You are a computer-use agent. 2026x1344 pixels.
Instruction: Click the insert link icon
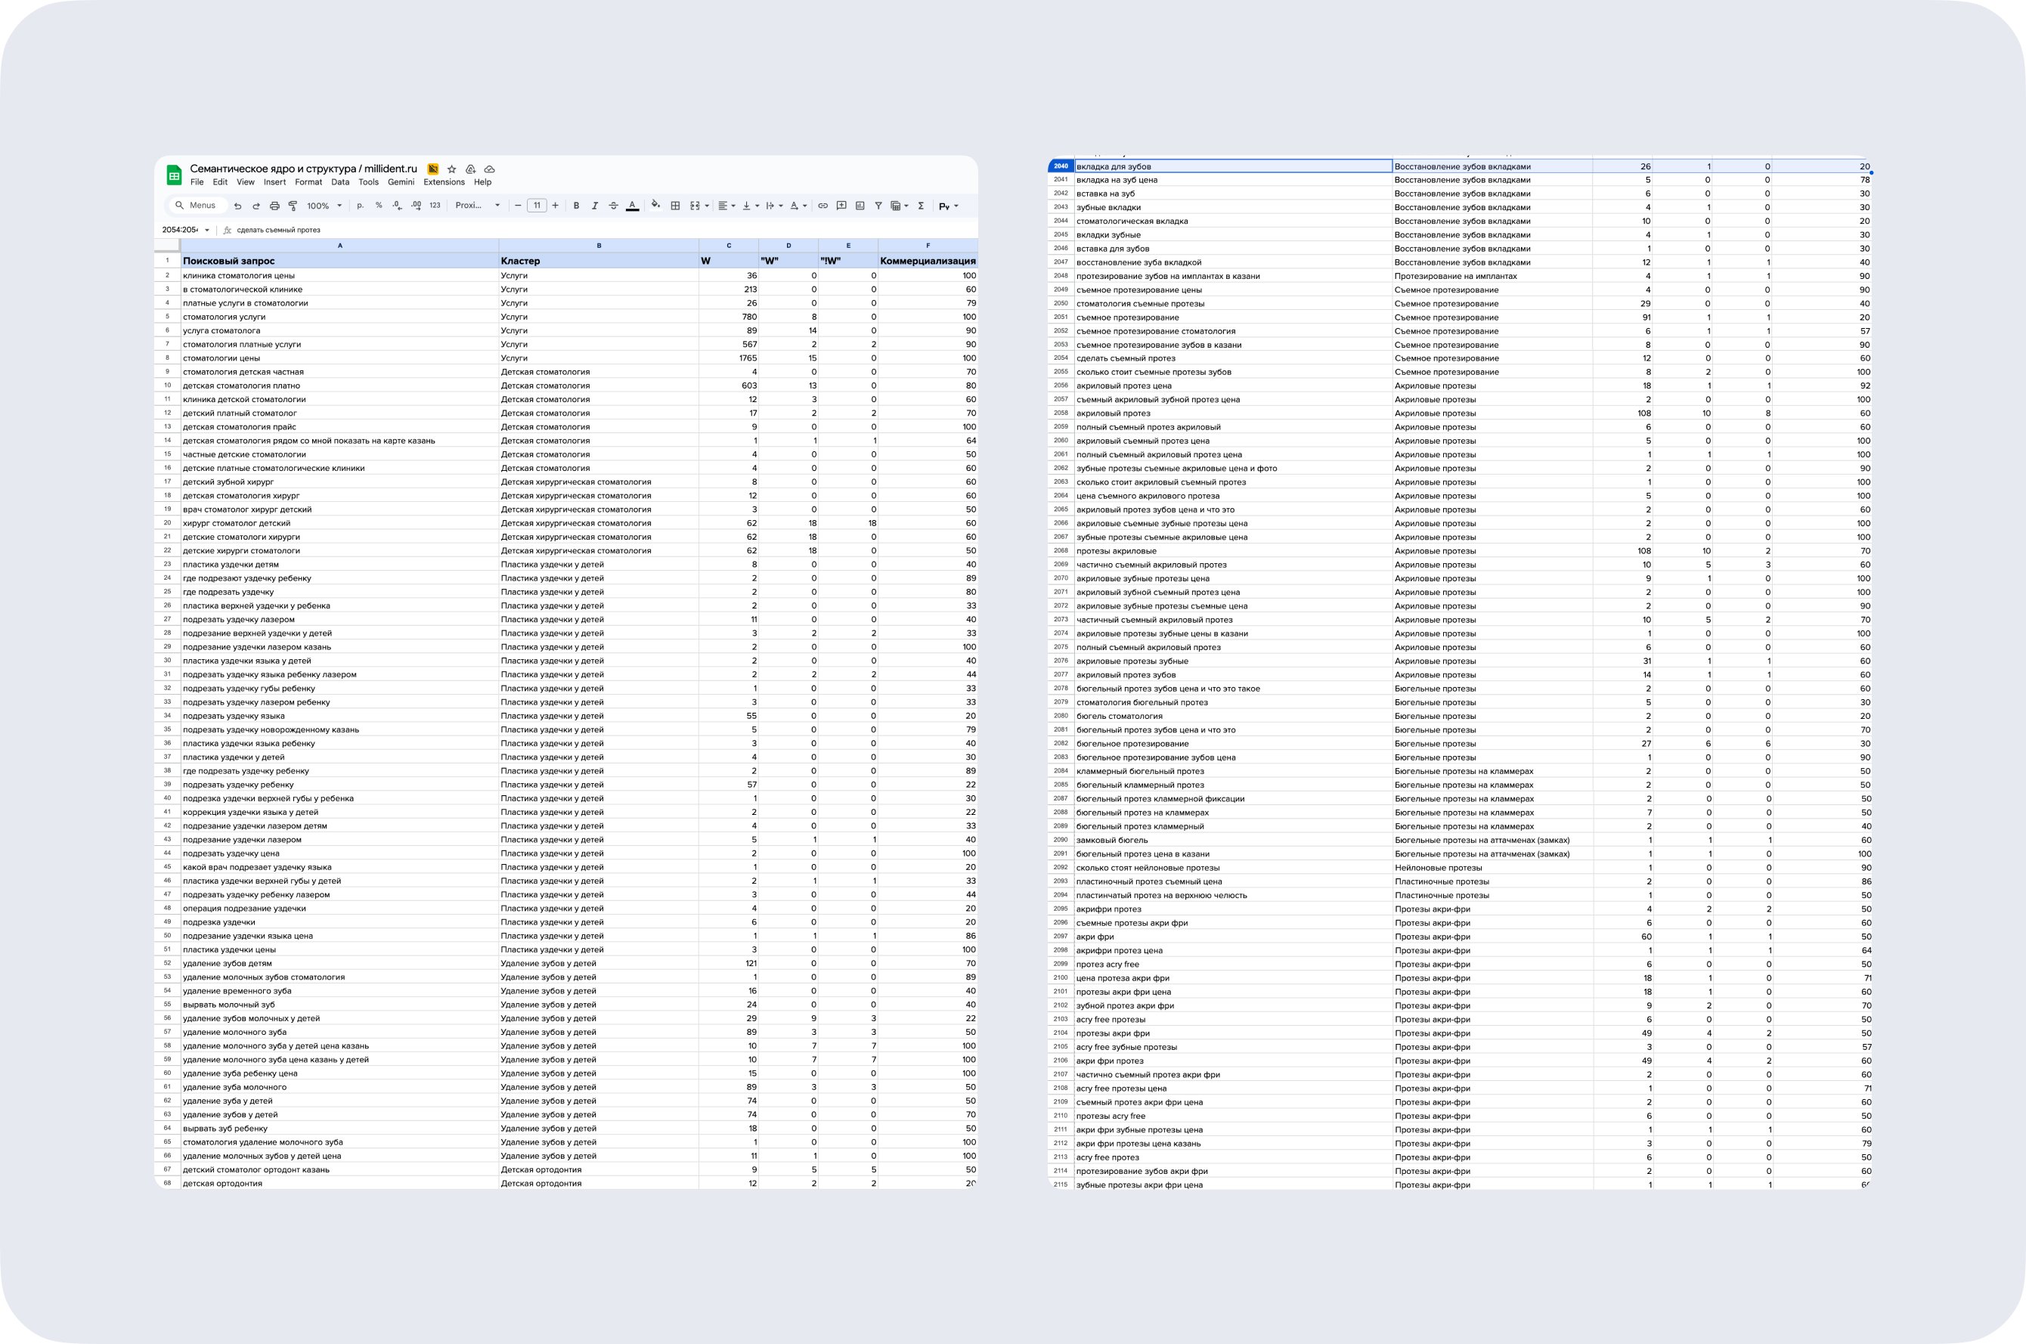822,206
